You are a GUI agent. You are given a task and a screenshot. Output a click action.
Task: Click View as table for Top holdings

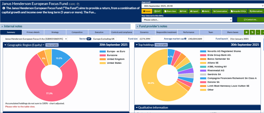click(x=161, y=45)
